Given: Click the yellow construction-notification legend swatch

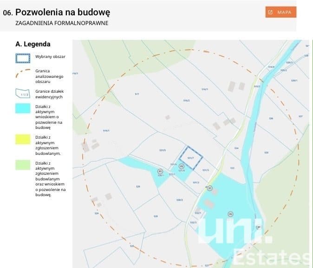Looking at the screenshot, I should [23, 139].
